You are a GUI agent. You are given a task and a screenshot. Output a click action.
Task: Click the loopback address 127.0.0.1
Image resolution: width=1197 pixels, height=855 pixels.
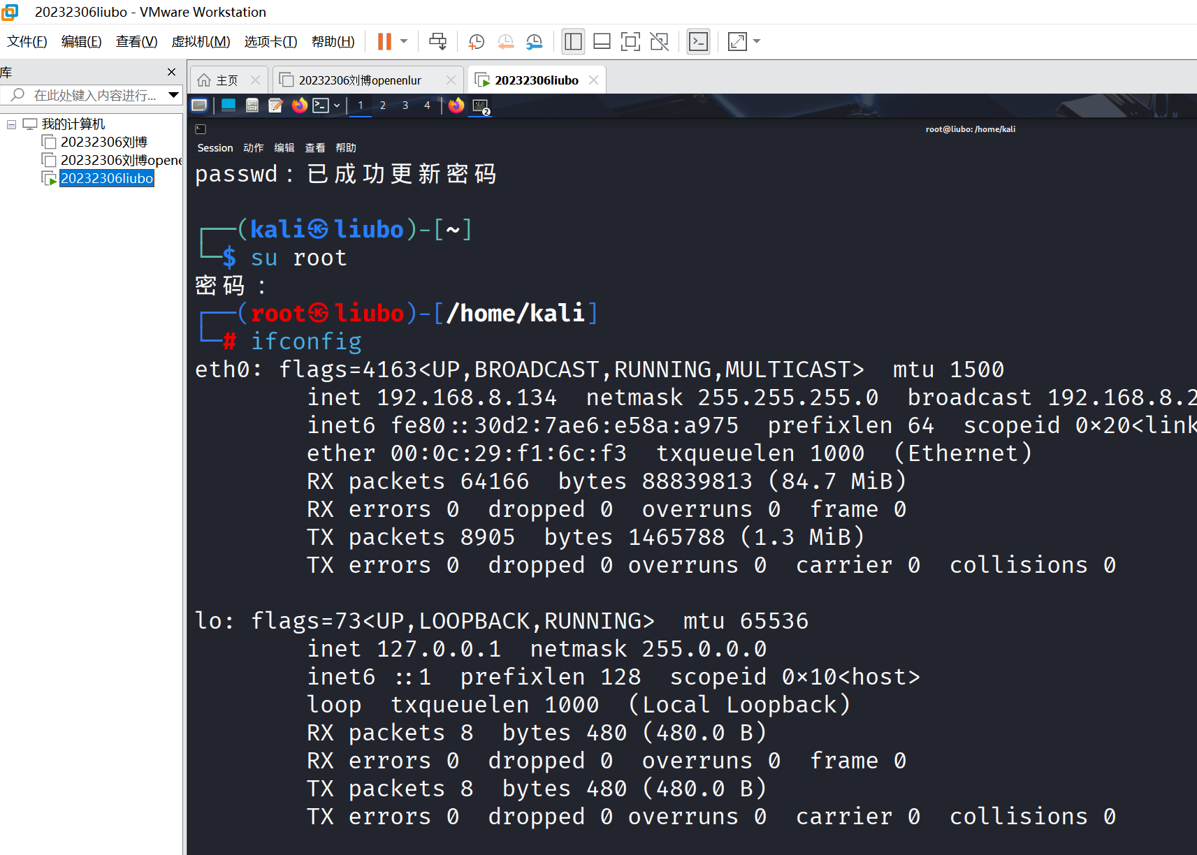439,649
